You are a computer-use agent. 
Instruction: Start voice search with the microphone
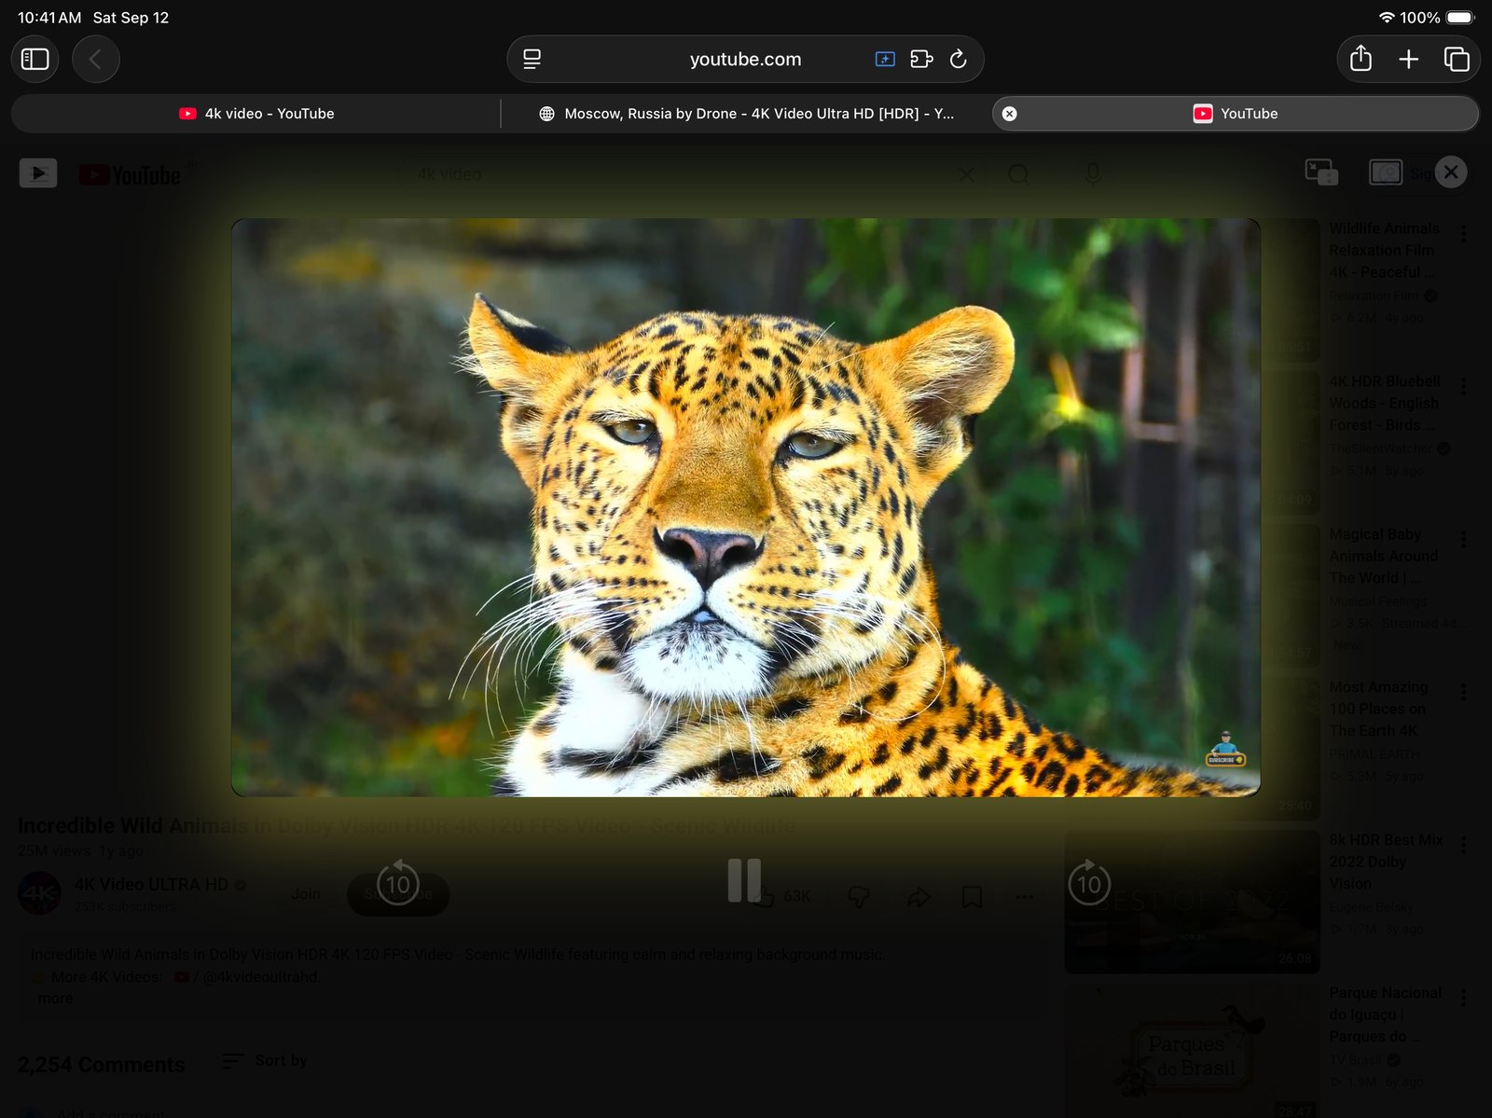tap(1093, 174)
